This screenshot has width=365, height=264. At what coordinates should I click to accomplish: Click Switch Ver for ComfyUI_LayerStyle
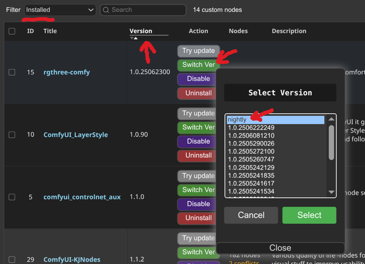pos(197,128)
